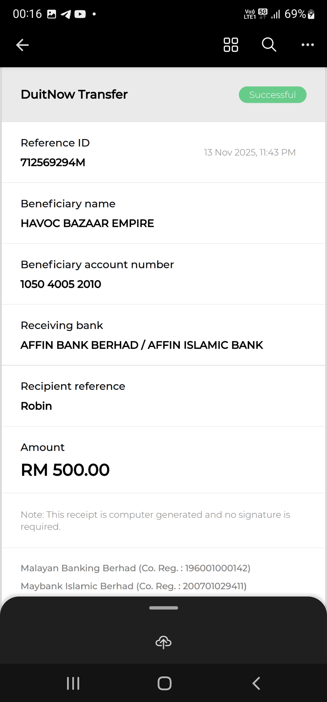Tap the back arrow in top bar
The width and height of the screenshot is (327, 702).
(x=22, y=45)
